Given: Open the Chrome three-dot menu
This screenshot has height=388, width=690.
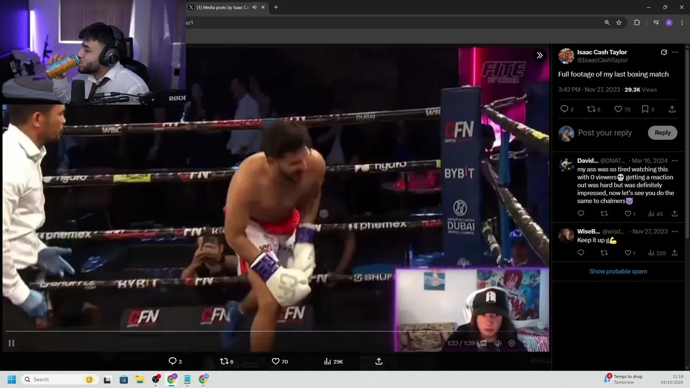Looking at the screenshot, I should (x=682, y=23).
